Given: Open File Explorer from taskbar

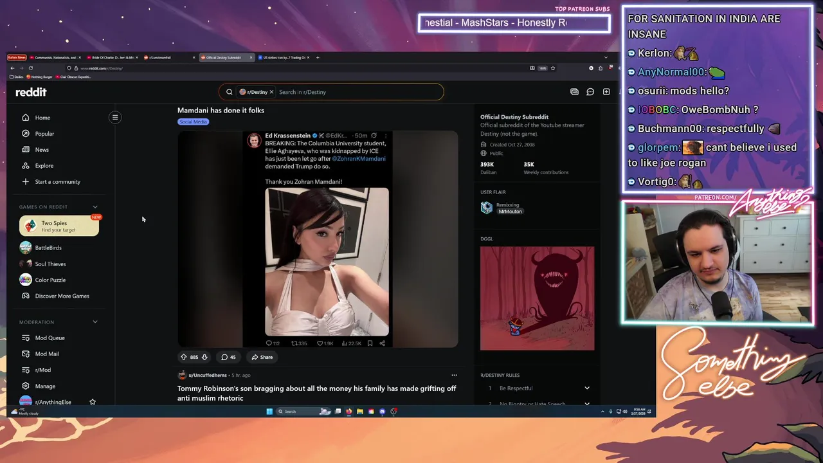Looking at the screenshot, I should point(360,412).
